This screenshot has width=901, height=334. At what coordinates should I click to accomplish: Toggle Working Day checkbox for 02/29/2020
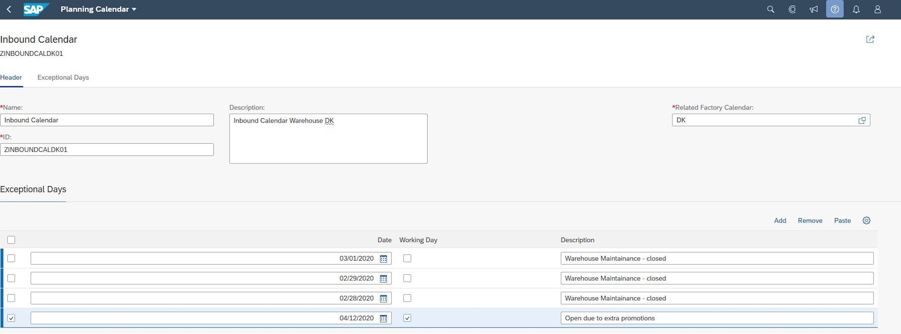(x=407, y=279)
